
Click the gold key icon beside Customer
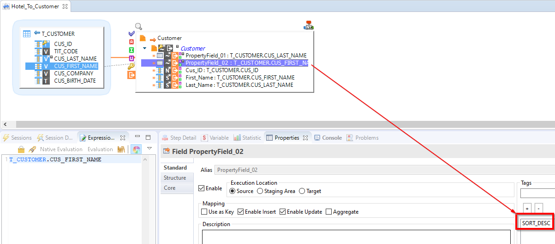(x=131, y=66)
